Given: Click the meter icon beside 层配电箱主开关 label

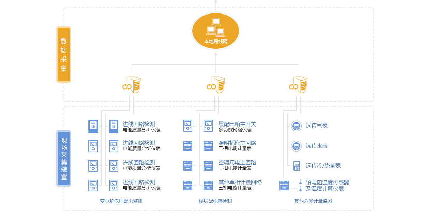Looking at the screenshot, I should tap(208, 126).
